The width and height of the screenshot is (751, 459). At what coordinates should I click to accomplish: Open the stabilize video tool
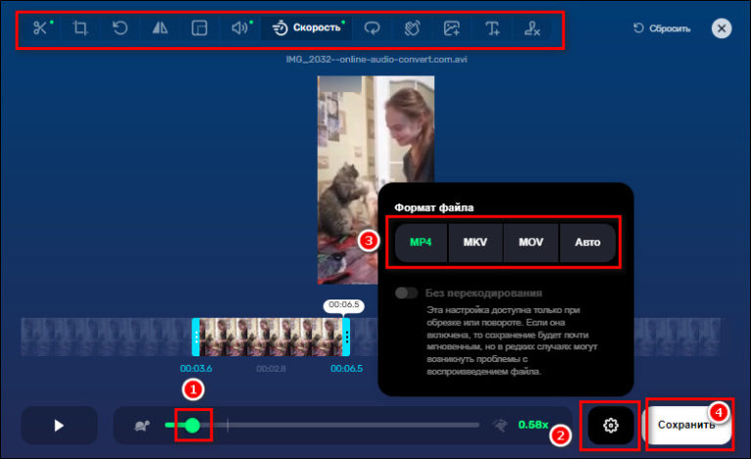click(x=412, y=28)
